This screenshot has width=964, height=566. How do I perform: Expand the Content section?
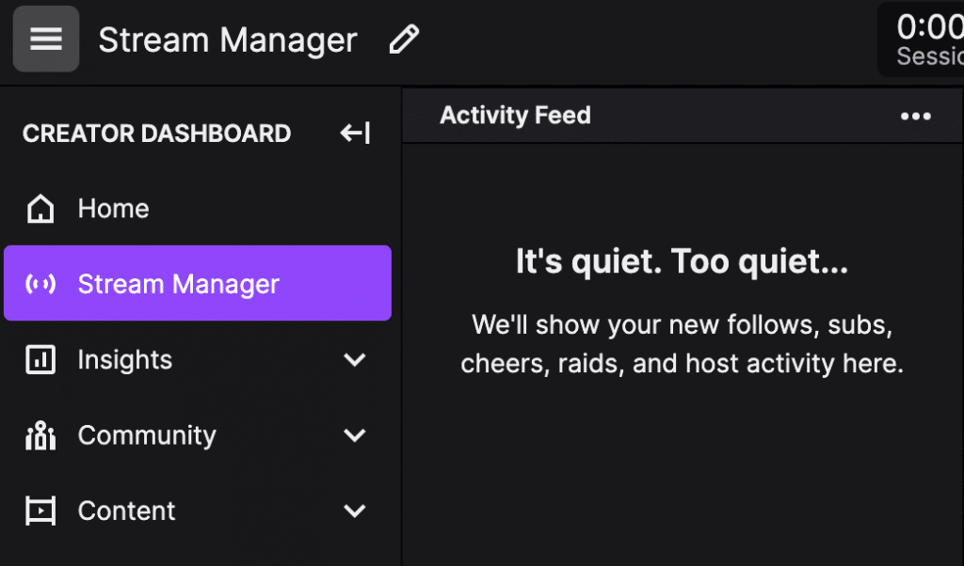point(355,510)
